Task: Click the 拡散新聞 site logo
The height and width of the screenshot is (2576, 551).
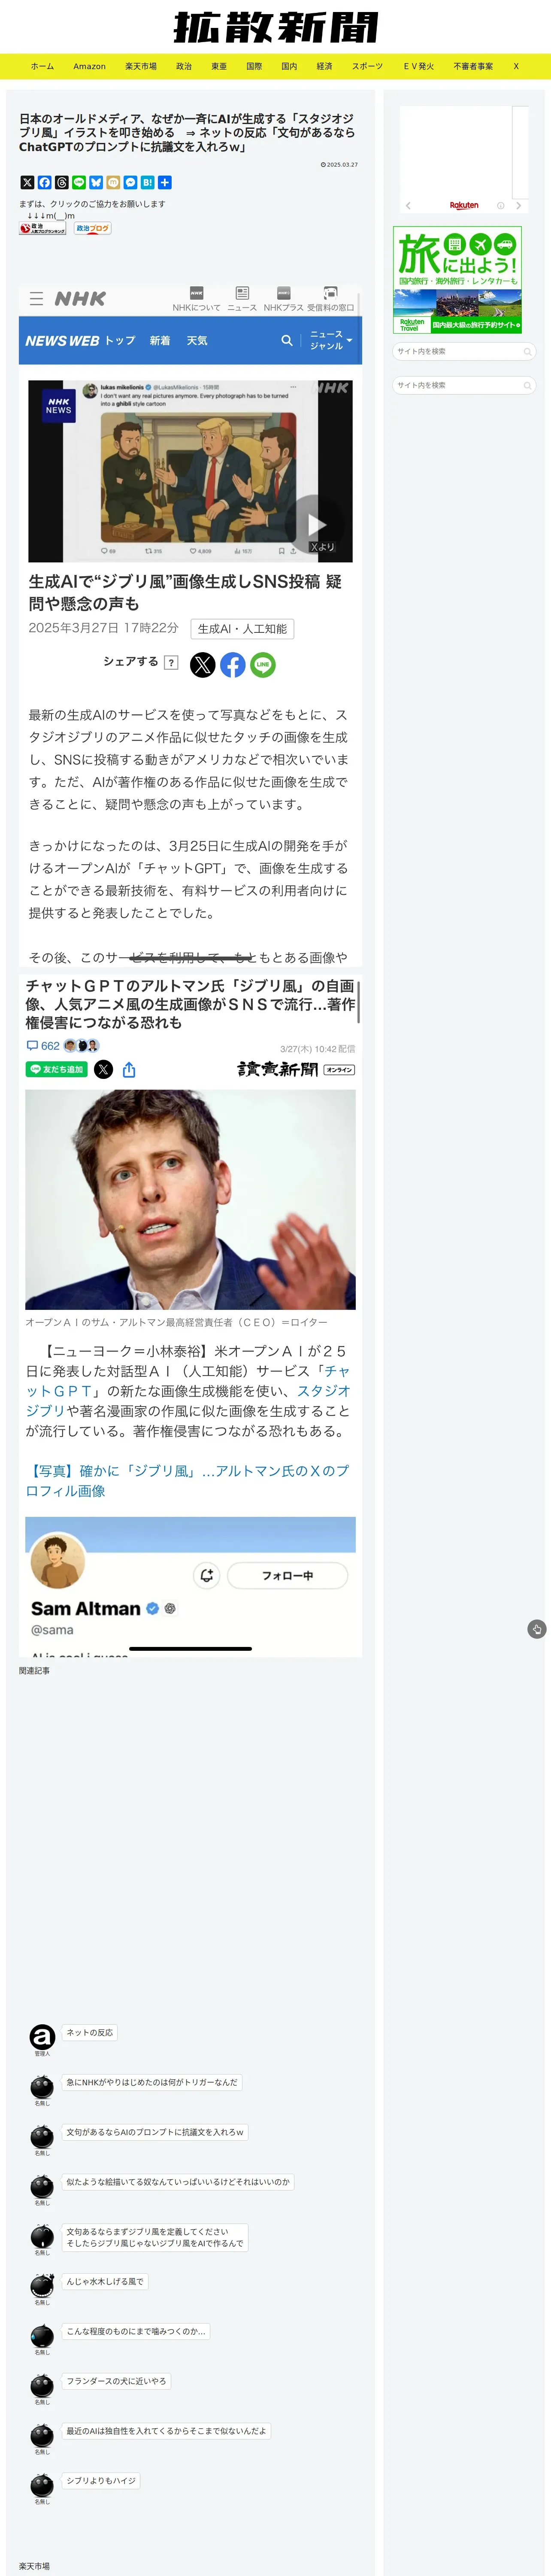Action: [x=276, y=27]
